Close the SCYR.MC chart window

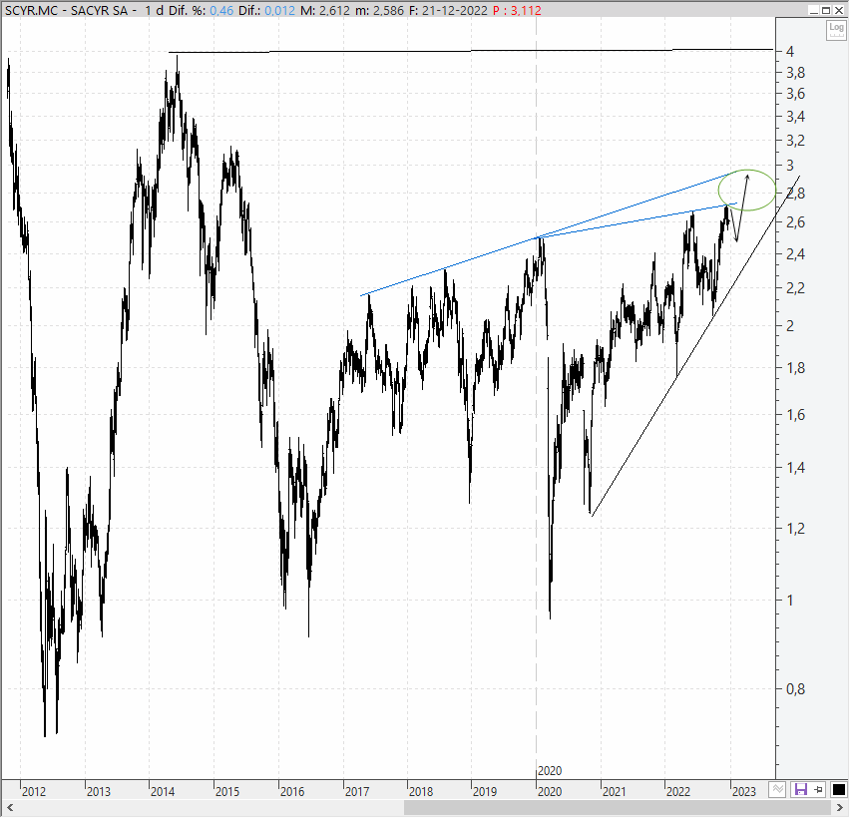(839, 10)
